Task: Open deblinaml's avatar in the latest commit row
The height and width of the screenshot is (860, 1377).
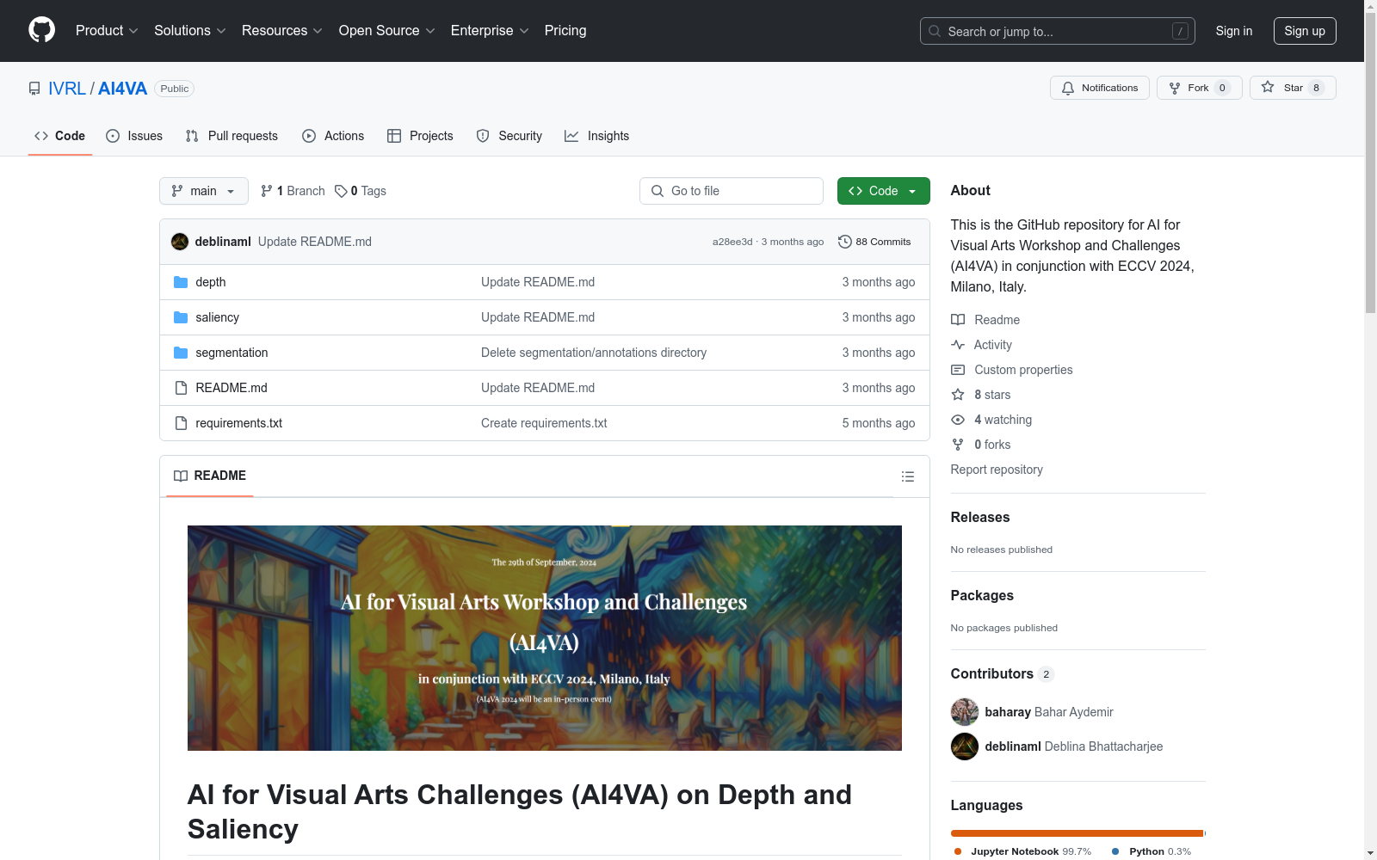Action: coord(180,242)
